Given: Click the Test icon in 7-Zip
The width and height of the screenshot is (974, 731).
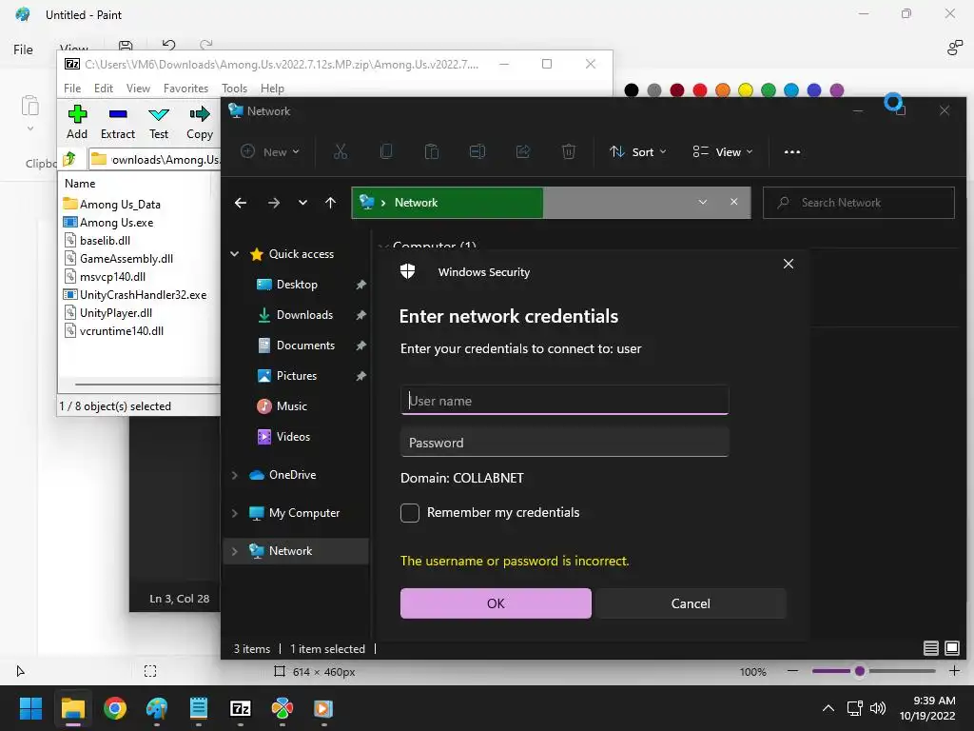Looking at the screenshot, I should [159, 114].
